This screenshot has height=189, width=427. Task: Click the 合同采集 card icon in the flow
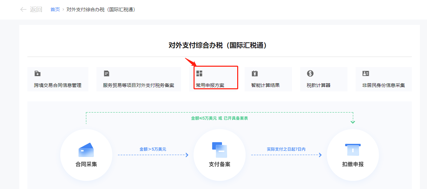[86, 150]
